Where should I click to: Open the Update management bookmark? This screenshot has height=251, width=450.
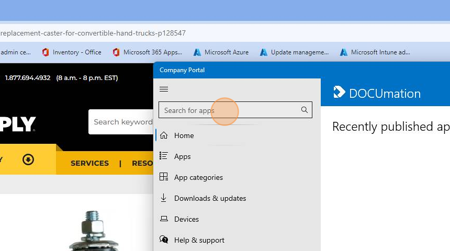294,52
